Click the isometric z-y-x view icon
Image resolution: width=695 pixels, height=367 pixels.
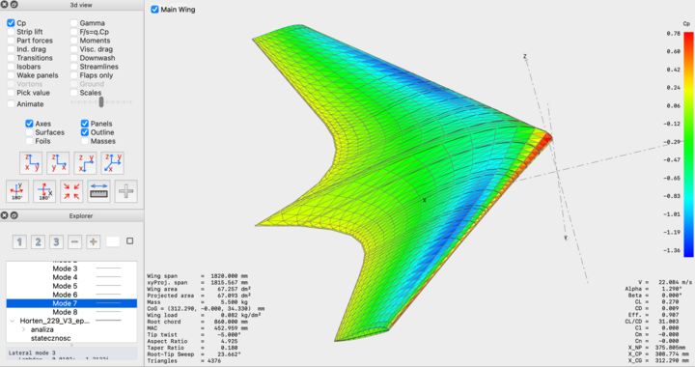click(x=113, y=162)
